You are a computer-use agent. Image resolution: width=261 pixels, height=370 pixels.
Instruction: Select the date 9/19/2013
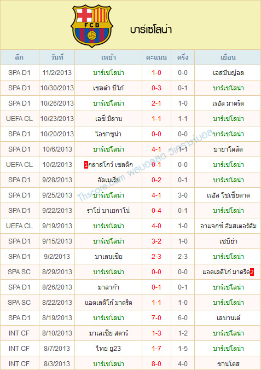(57, 226)
